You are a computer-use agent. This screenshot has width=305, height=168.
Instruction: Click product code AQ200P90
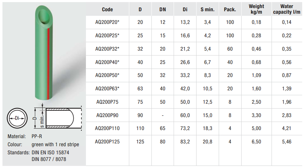pyautogui.click(x=107, y=115)
